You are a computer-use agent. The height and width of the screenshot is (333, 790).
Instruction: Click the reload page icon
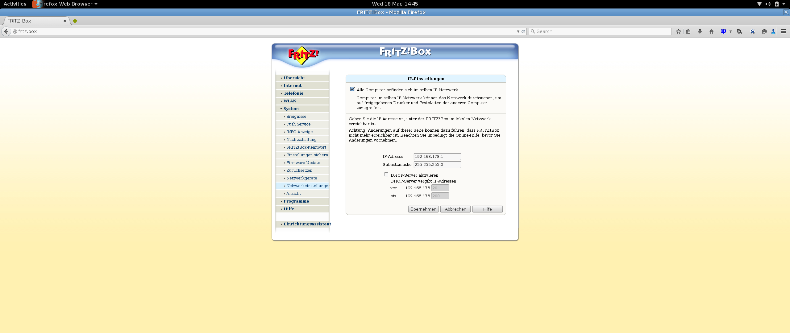point(523,31)
